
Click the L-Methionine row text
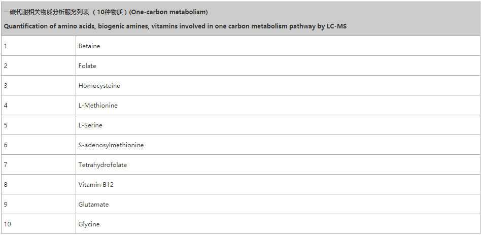[x=98, y=106]
